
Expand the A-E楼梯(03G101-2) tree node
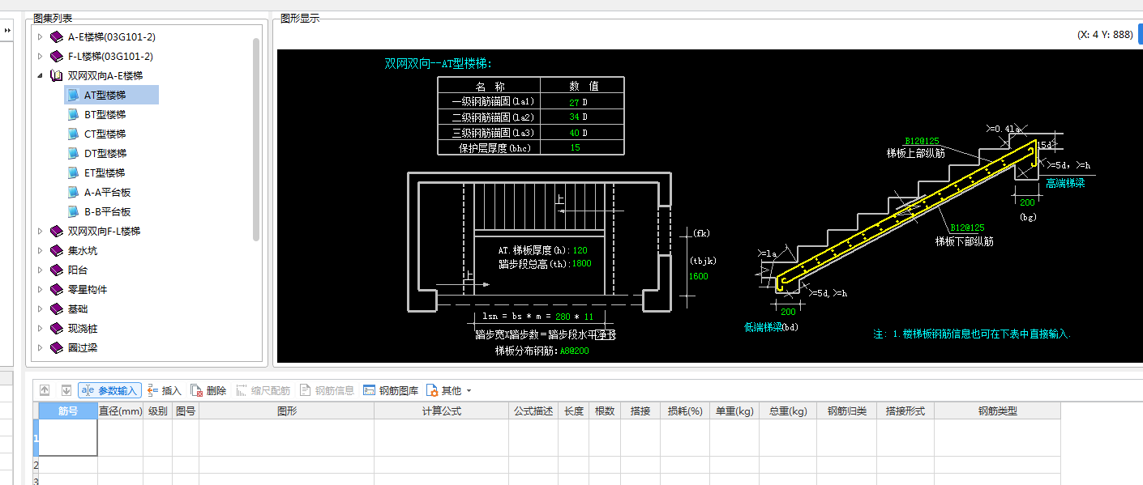[x=40, y=37]
